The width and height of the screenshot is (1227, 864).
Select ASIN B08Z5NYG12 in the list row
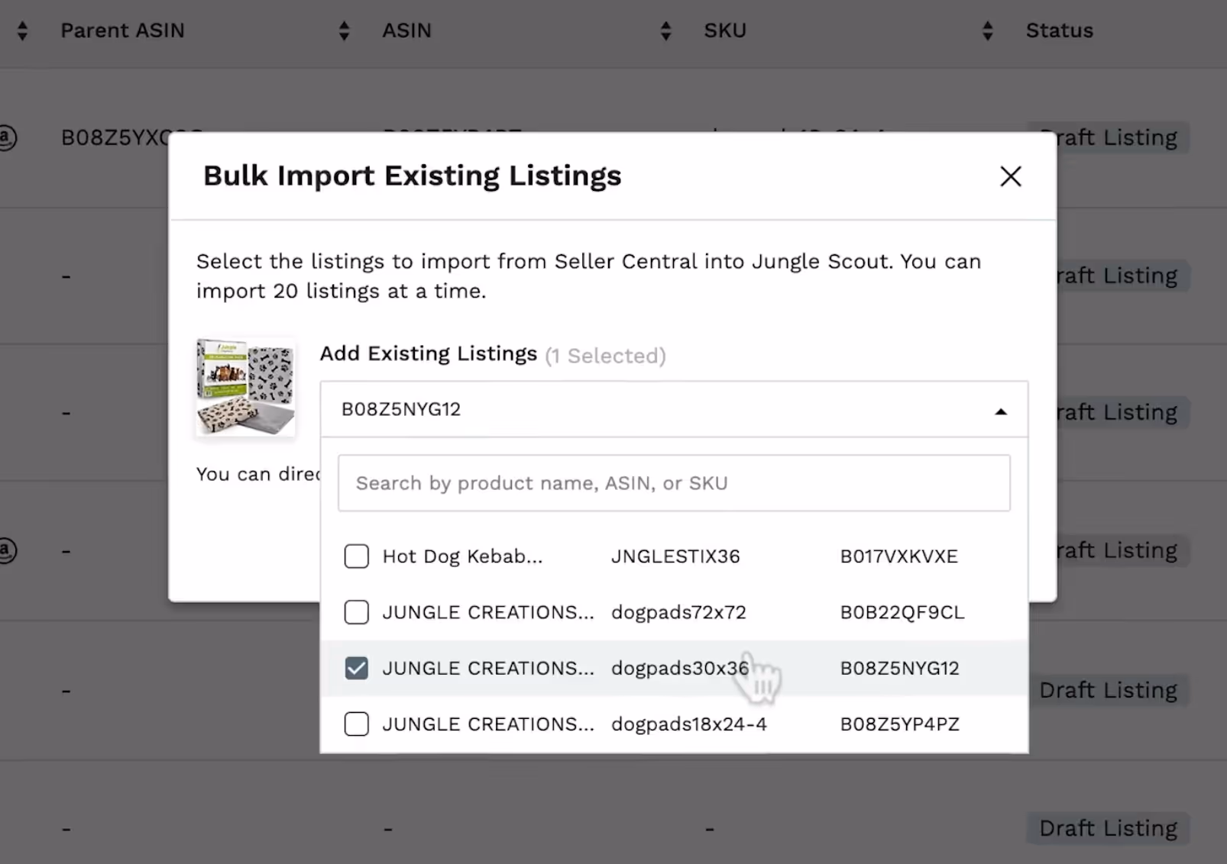click(x=900, y=668)
